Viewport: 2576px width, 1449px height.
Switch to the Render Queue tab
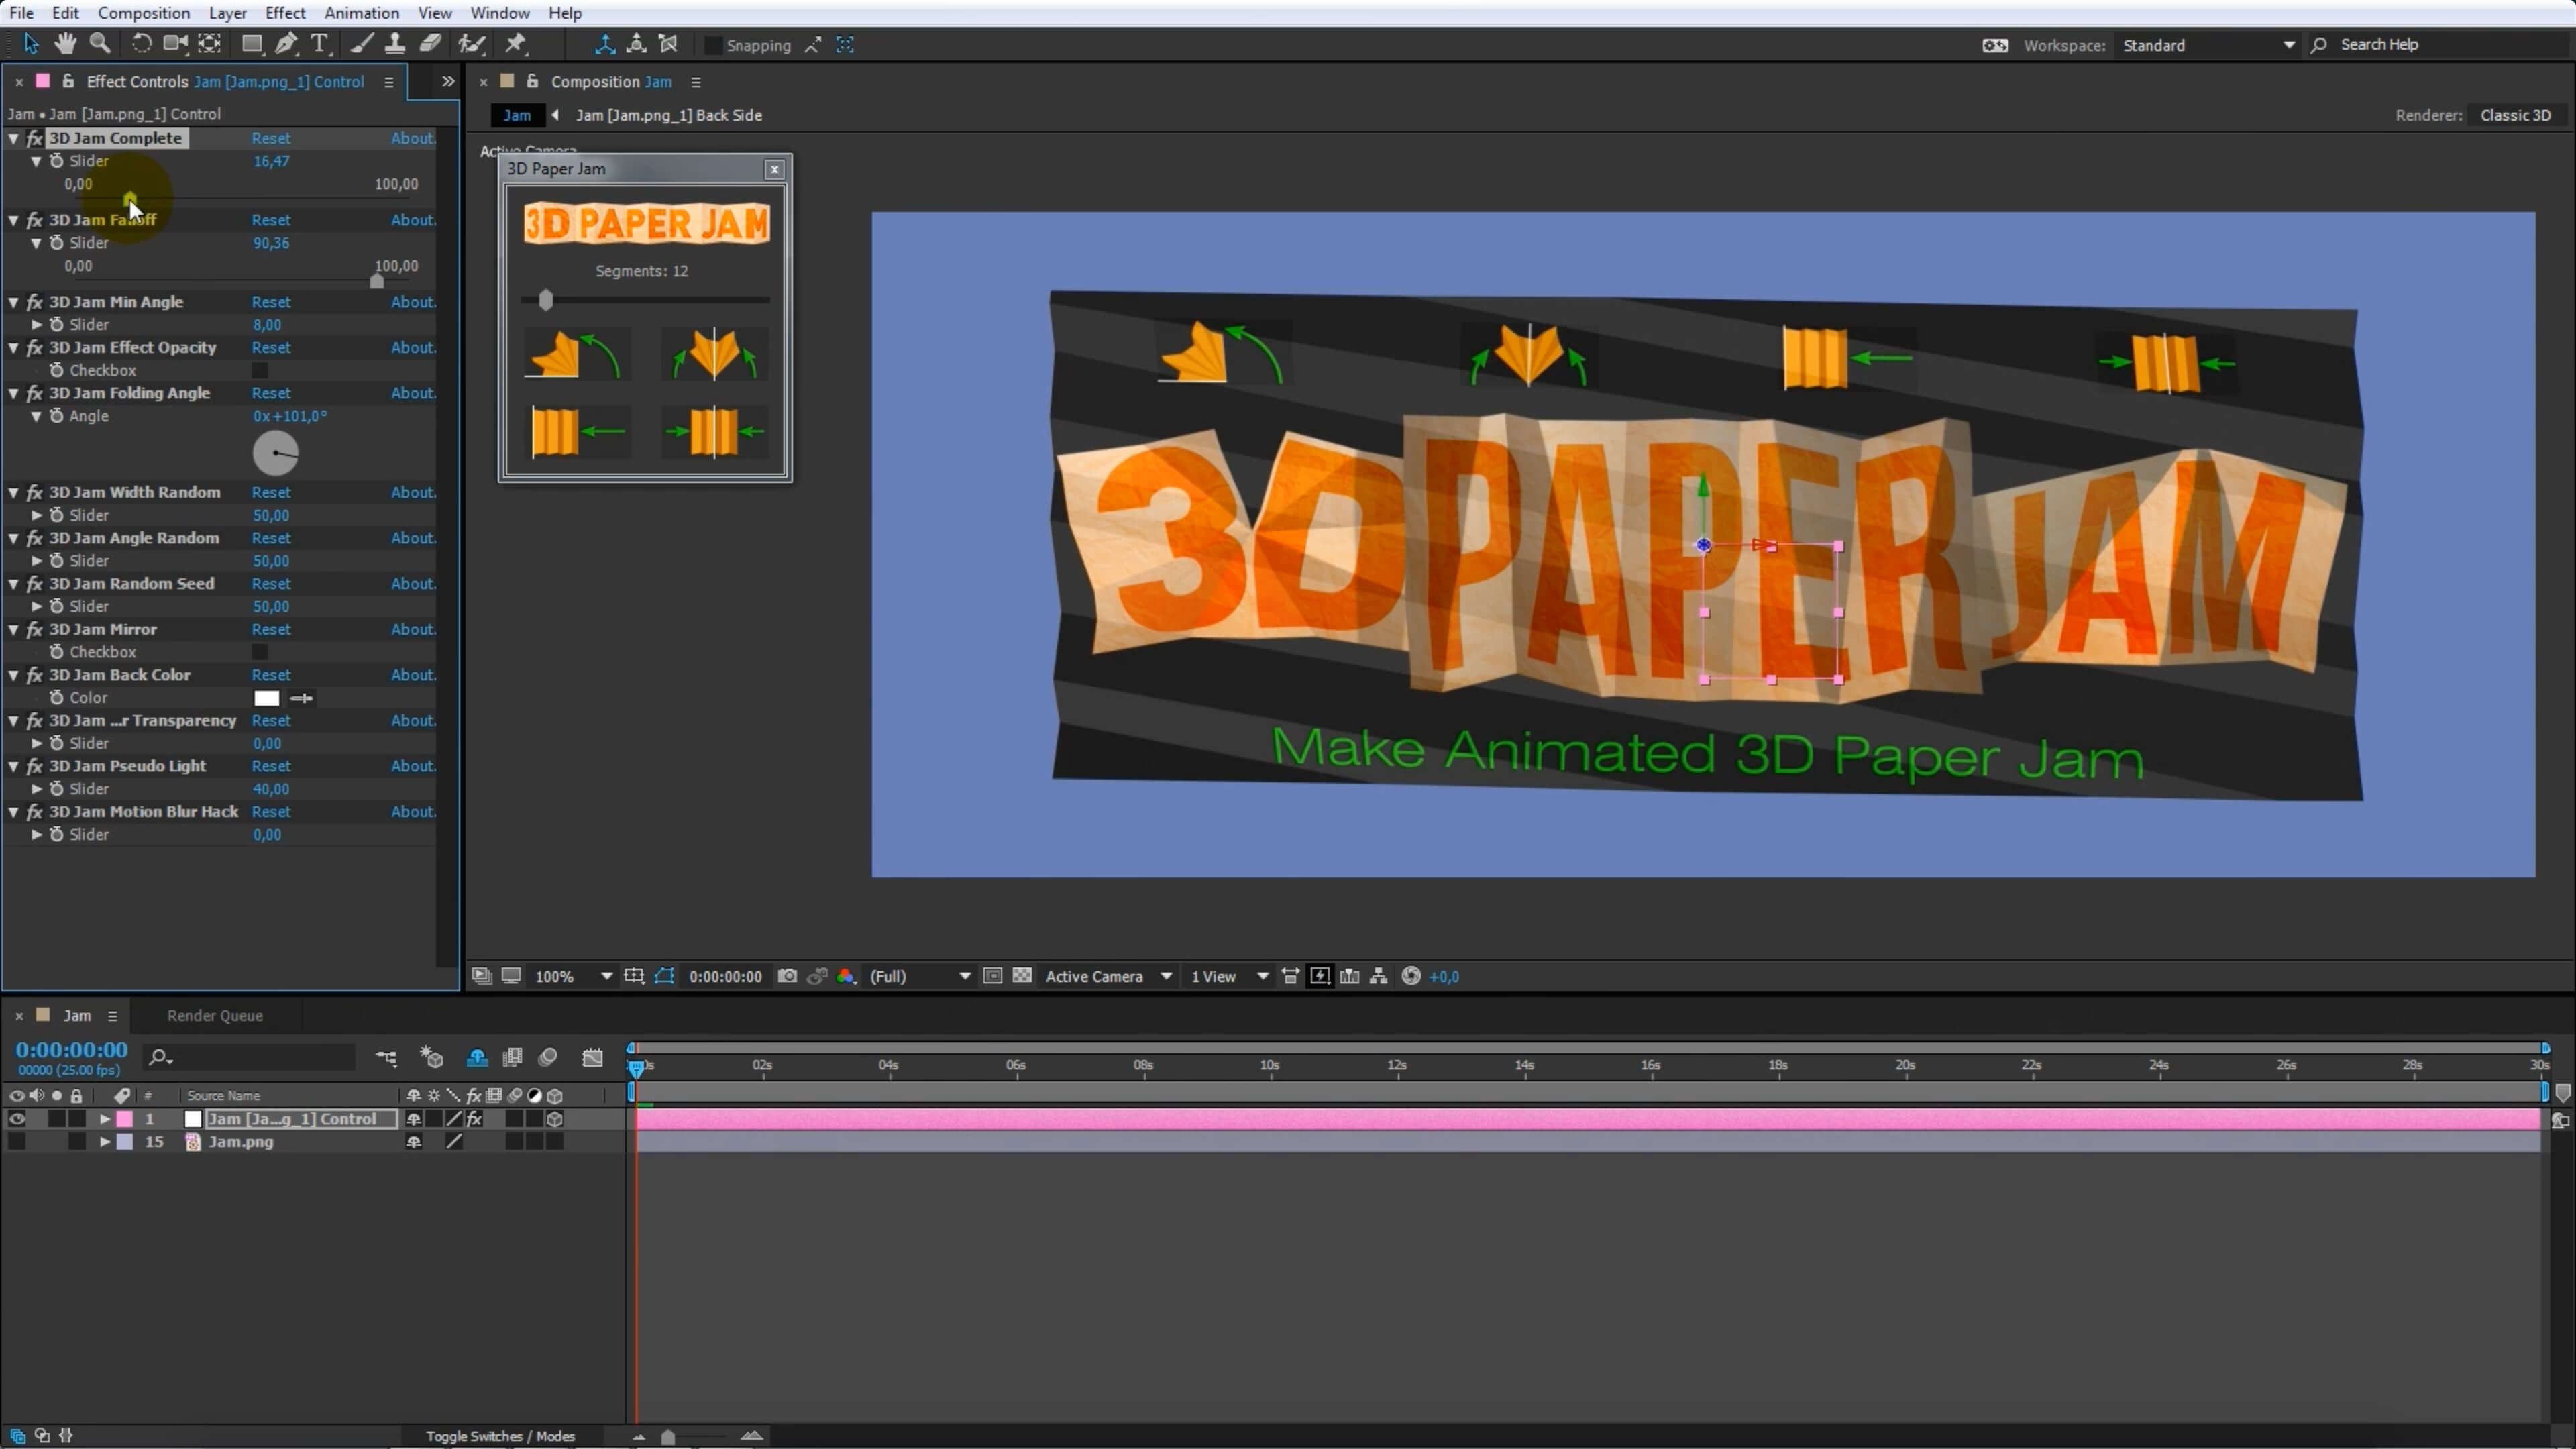pyautogui.click(x=215, y=1015)
